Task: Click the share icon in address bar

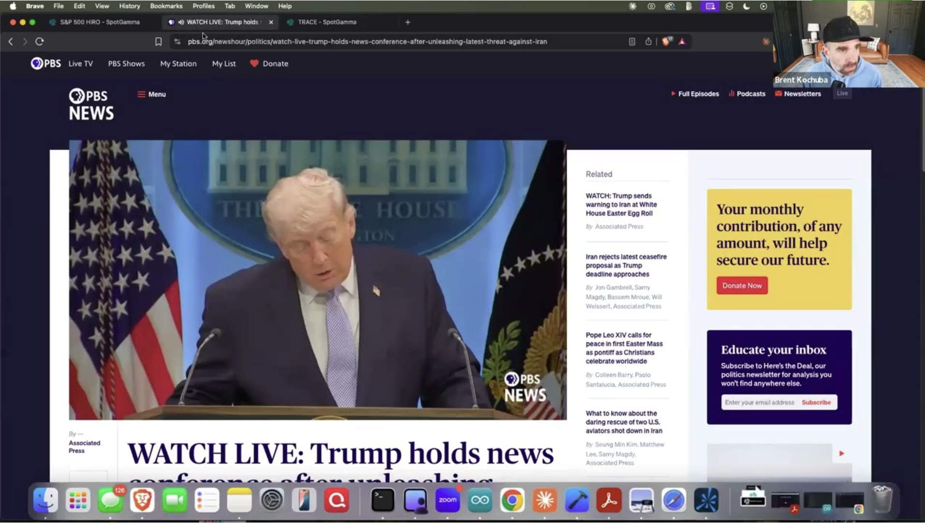Action: [648, 42]
